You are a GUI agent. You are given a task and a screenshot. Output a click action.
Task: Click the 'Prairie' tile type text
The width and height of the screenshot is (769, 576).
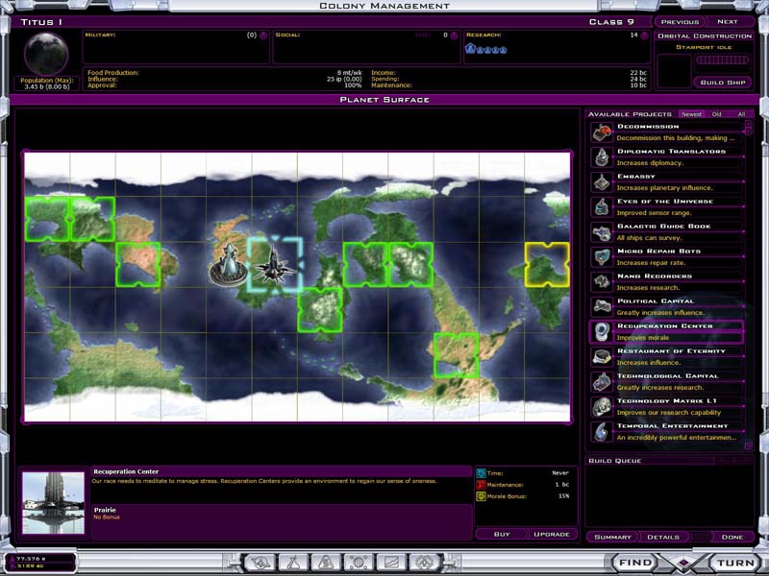(x=105, y=510)
